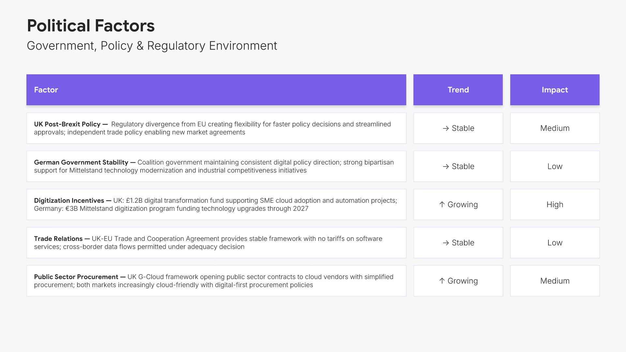Select the Trade Relations description cell
The height and width of the screenshot is (352, 626).
click(216, 242)
